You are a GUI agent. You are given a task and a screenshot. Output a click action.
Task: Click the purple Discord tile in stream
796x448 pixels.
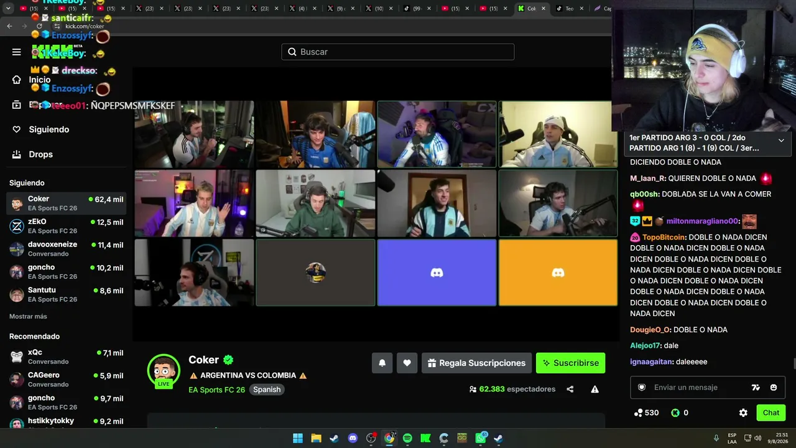coord(437,273)
